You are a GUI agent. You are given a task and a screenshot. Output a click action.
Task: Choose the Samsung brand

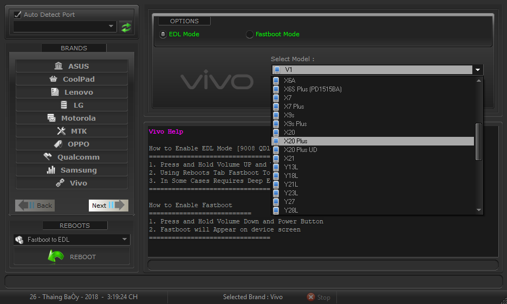coord(72,170)
